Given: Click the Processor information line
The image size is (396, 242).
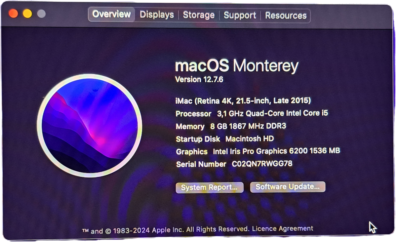Looking at the screenshot, I should click(251, 113).
